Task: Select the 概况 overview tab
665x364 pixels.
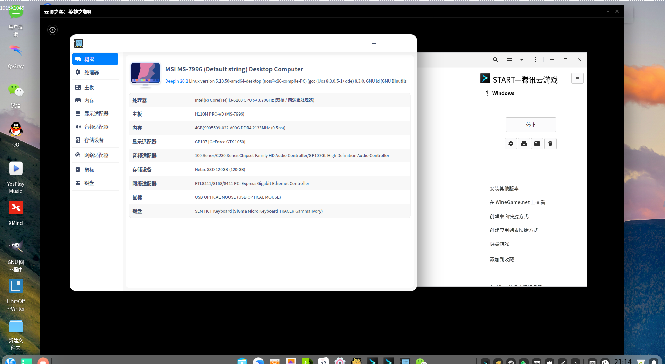Action: tap(95, 59)
